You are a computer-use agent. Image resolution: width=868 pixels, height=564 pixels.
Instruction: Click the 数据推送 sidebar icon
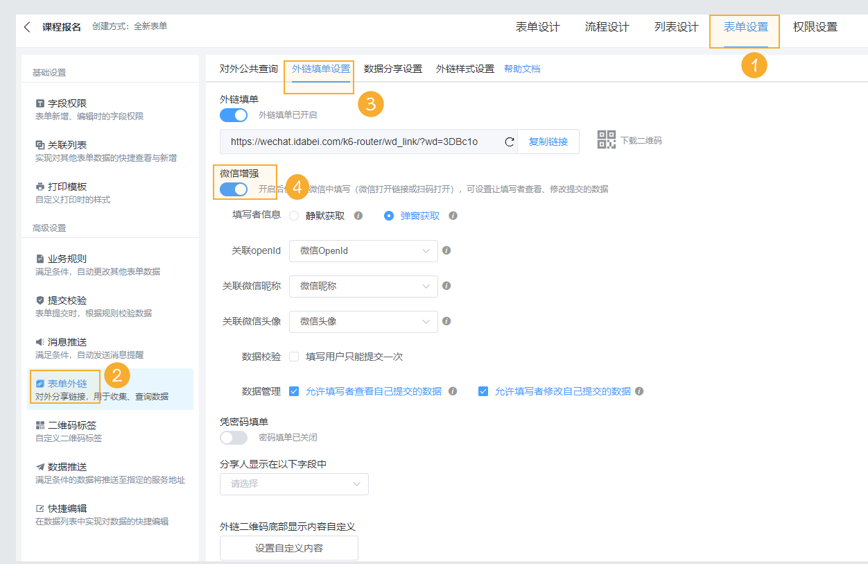pos(40,467)
